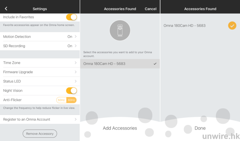Tap the back arrow in Settings header

point(6,9)
